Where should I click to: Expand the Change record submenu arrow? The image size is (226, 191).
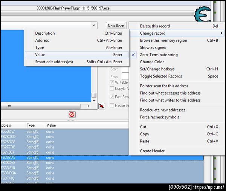pyautogui.click(x=221, y=33)
